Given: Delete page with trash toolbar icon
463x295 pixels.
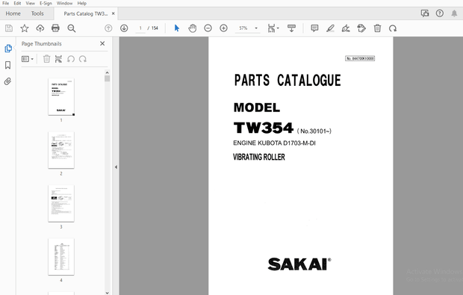Looking at the screenshot, I should click(377, 28).
